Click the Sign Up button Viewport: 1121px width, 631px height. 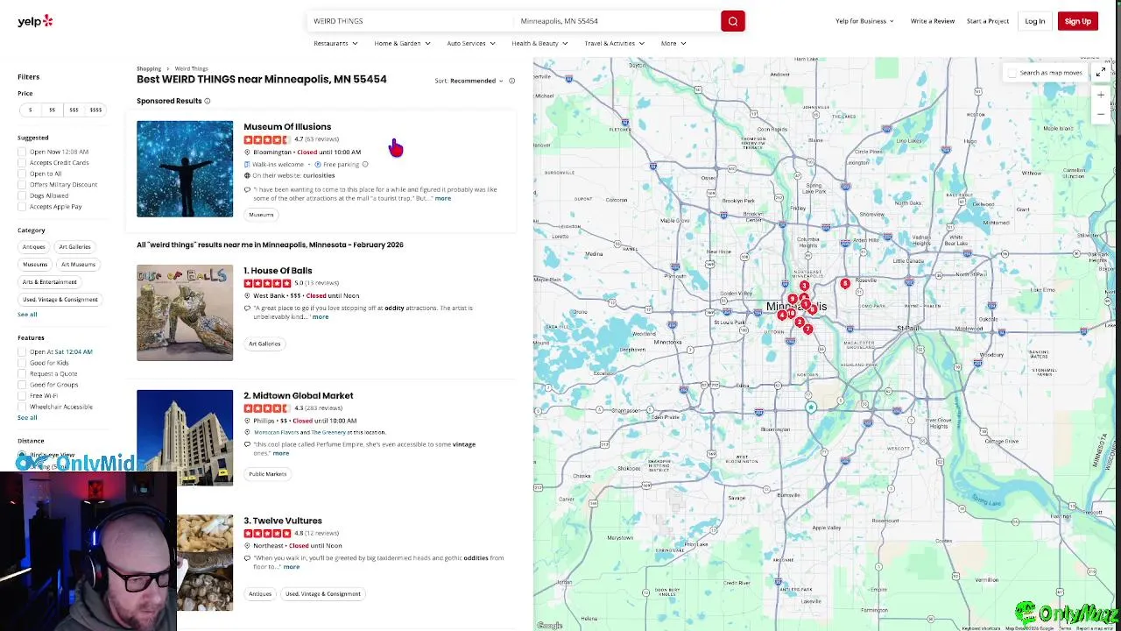coord(1078,21)
